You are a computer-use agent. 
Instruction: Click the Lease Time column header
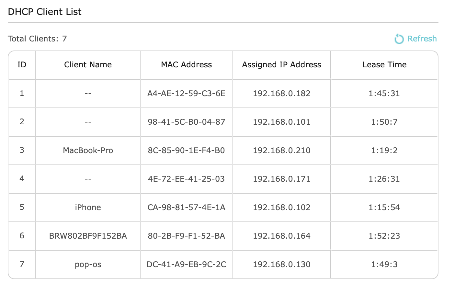[384, 65]
